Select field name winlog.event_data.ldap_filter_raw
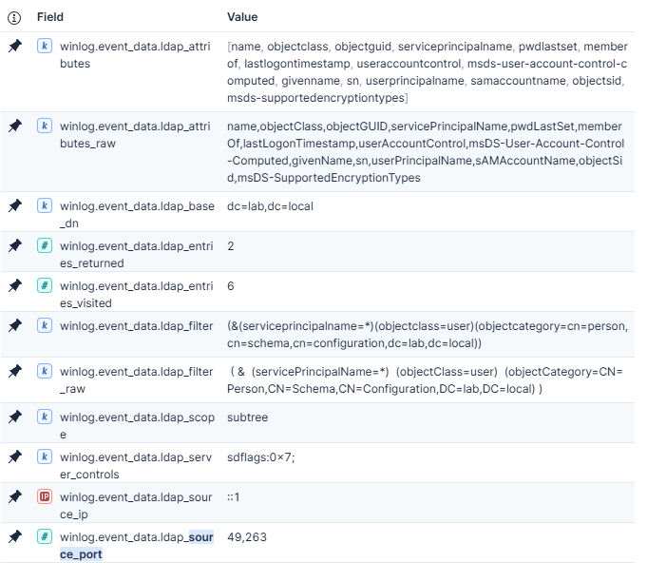The image size is (647, 563). coord(137,380)
